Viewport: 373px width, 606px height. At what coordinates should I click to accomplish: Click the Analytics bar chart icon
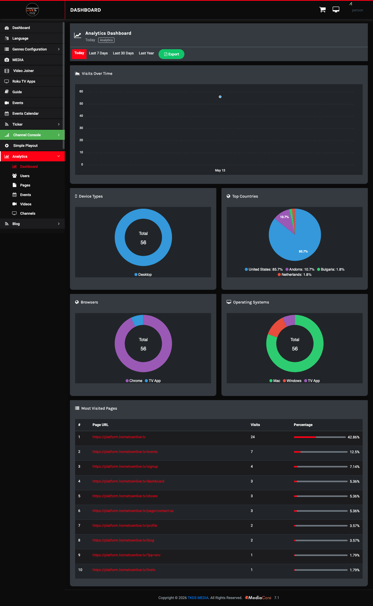[7, 156]
